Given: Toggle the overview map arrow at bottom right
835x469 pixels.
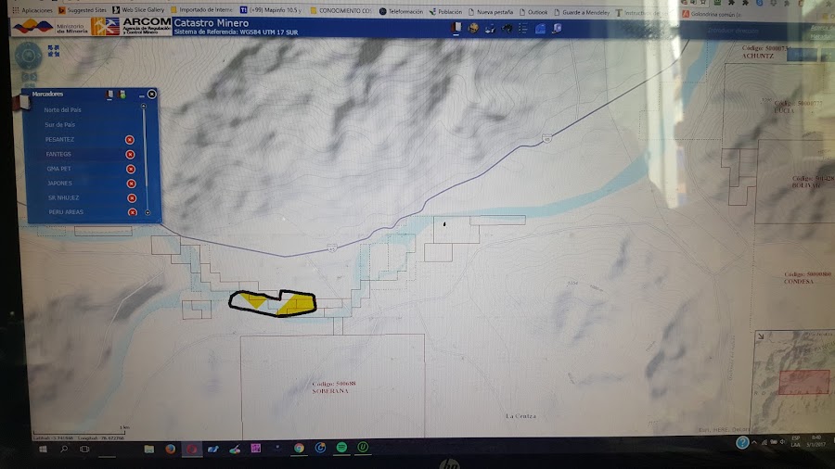Looking at the screenshot, I should 761,336.
